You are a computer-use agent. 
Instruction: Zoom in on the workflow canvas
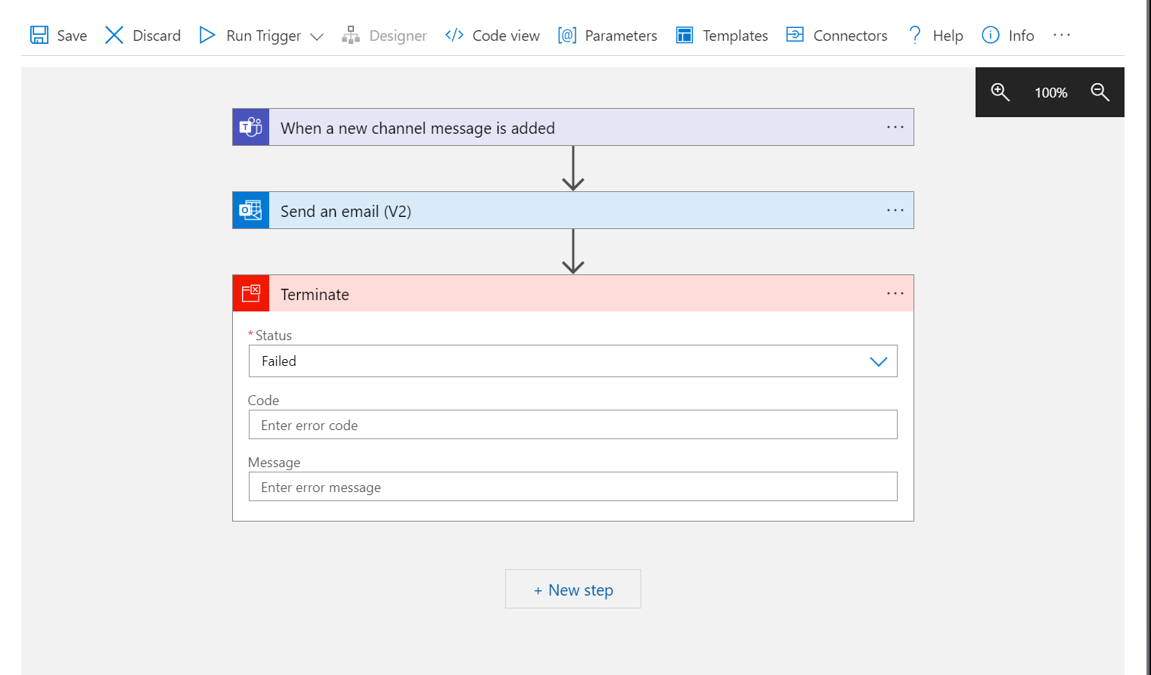[1000, 91]
